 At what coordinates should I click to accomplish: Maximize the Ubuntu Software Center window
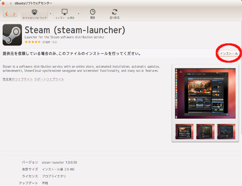click(11, 3)
